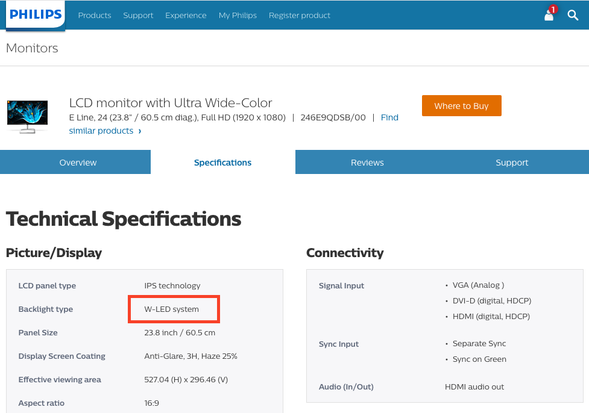Image resolution: width=589 pixels, height=413 pixels.
Task: Click the Connectivity section heading
Action: (x=344, y=253)
